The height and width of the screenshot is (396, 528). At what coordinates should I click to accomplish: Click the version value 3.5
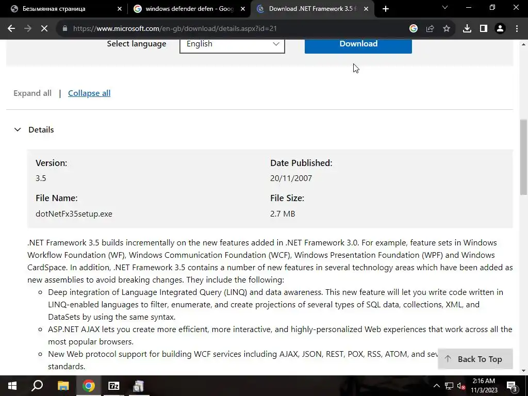tap(41, 178)
